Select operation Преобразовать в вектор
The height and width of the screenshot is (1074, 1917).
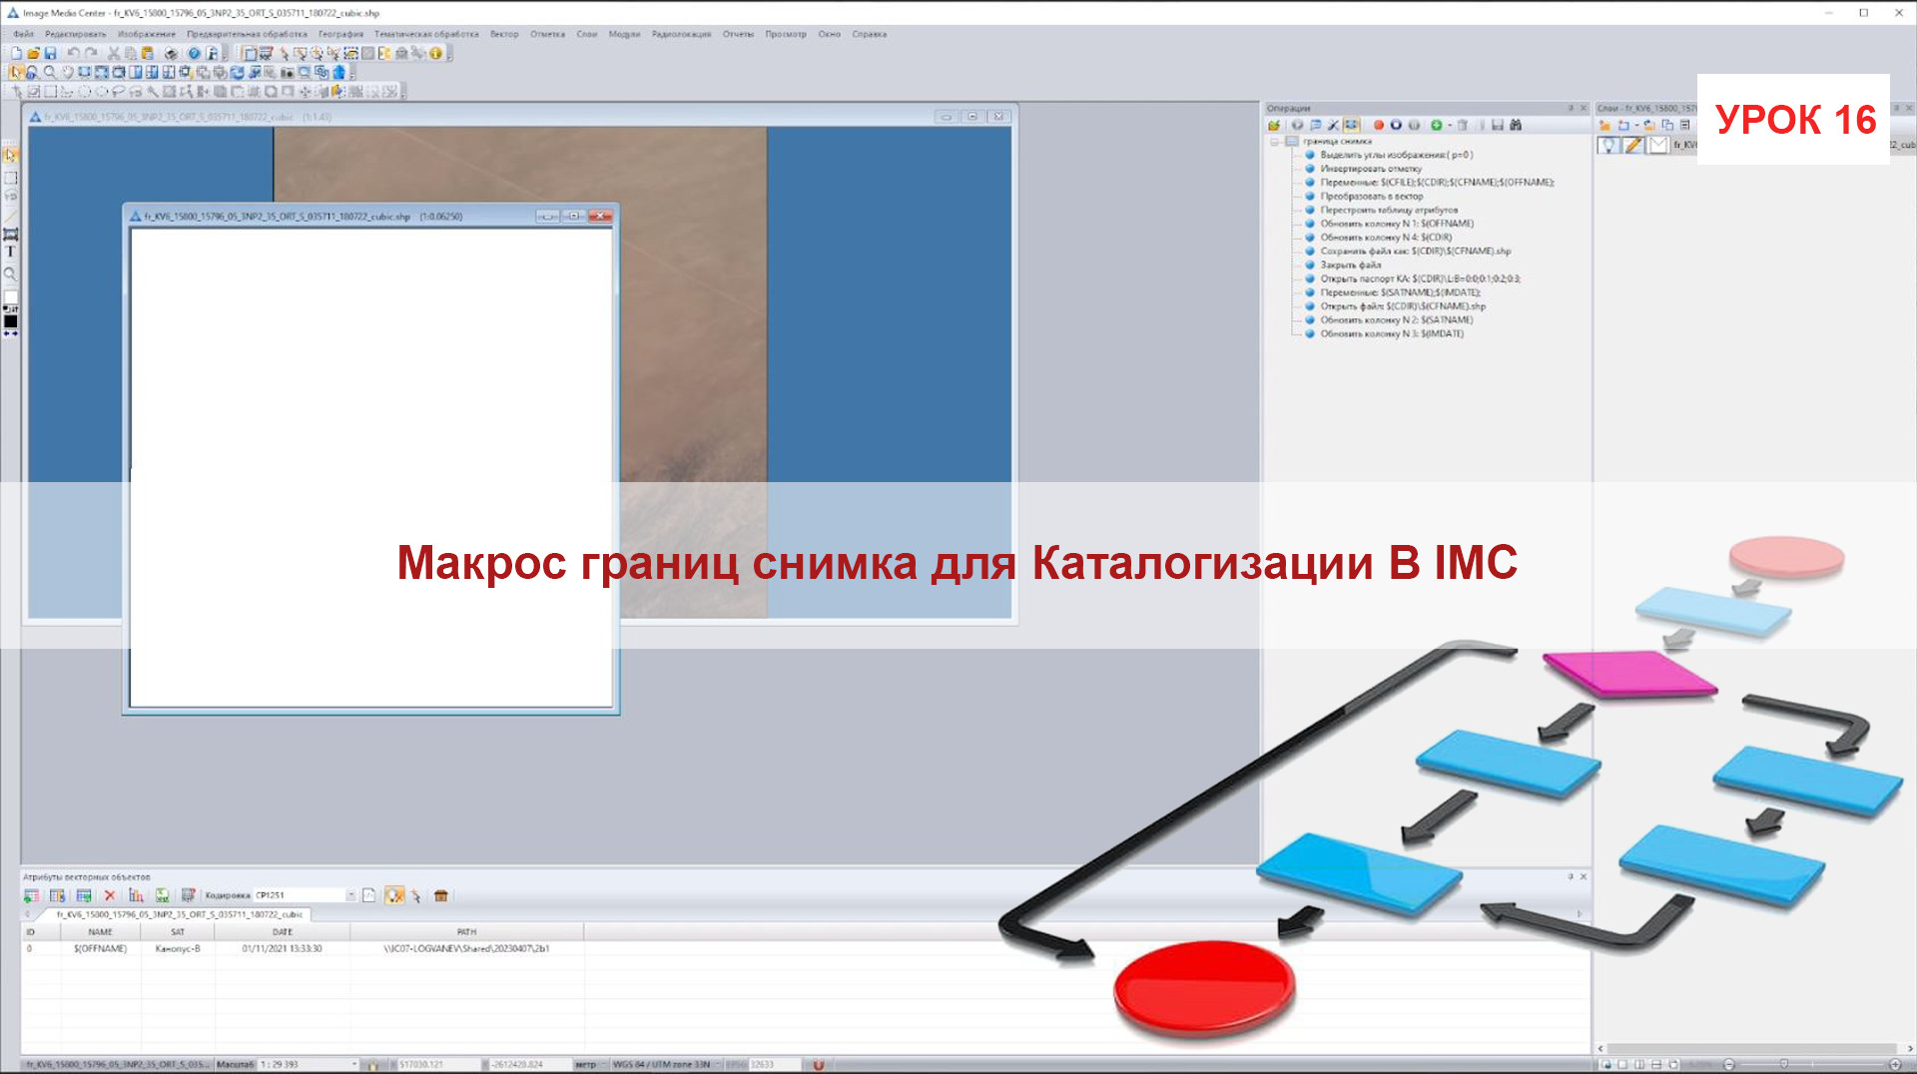[x=1371, y=197]
